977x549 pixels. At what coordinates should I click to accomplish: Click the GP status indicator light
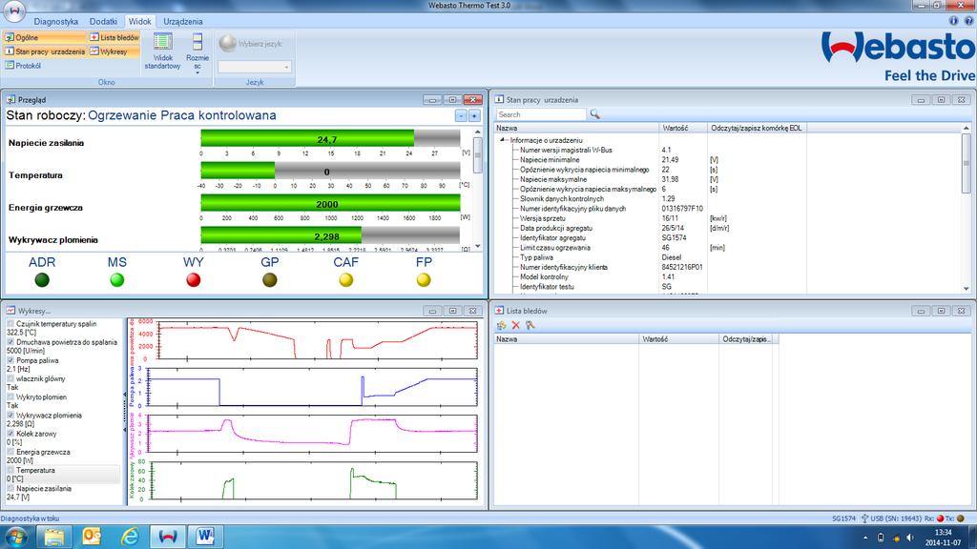(x=270, y=280)
